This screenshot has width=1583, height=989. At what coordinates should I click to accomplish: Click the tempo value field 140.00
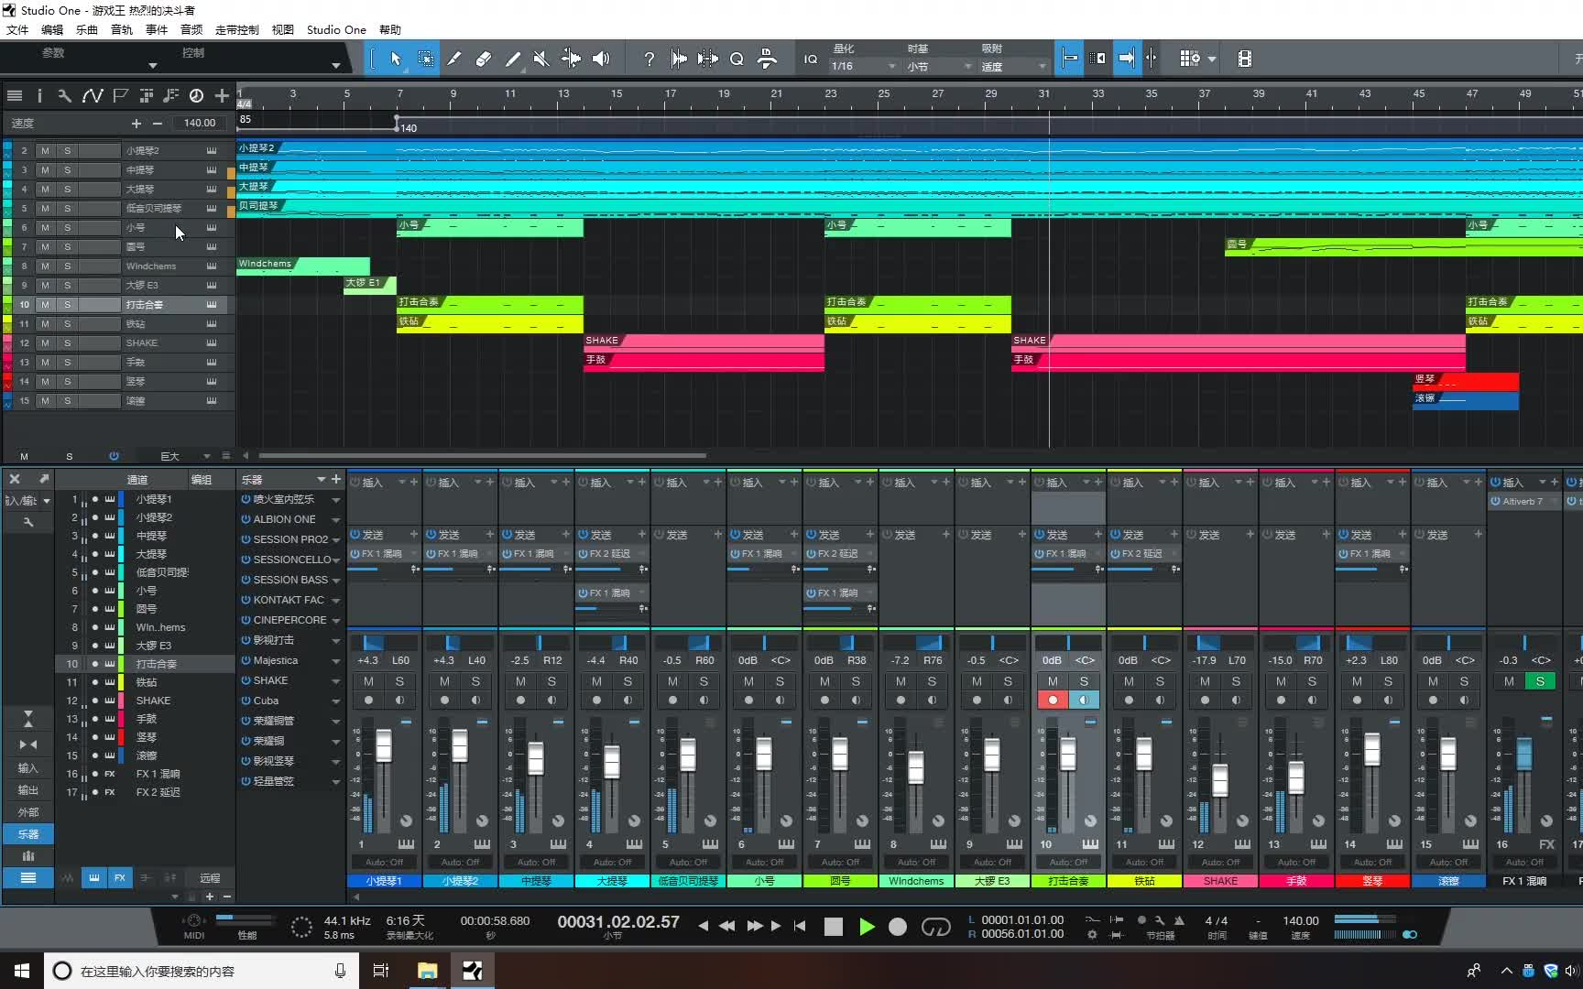pos(200,123)
